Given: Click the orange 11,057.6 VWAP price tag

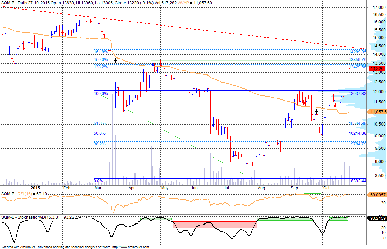Looking at the screenshot, I should tap(377, 112).
